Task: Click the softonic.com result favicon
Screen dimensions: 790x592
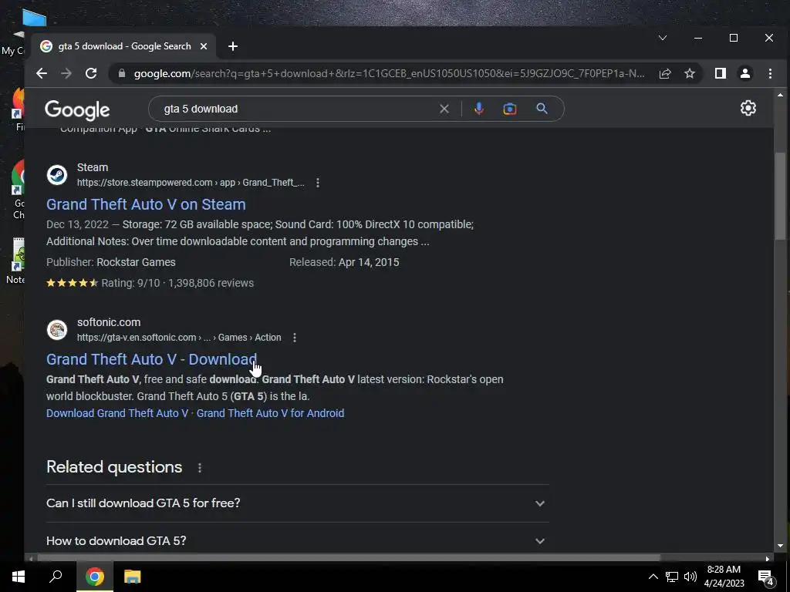Action: point(57,330)
